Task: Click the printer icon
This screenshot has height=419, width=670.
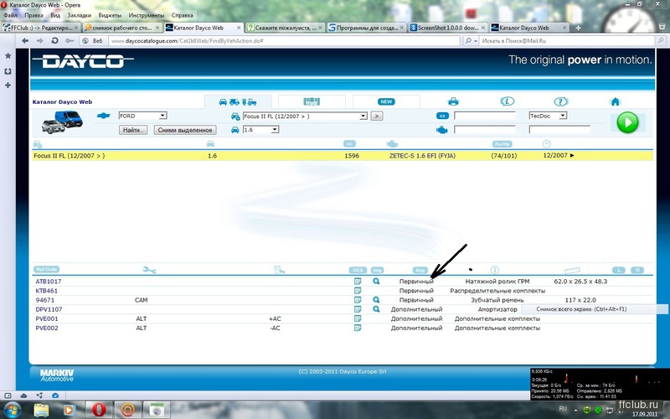Action: point(453,101)
